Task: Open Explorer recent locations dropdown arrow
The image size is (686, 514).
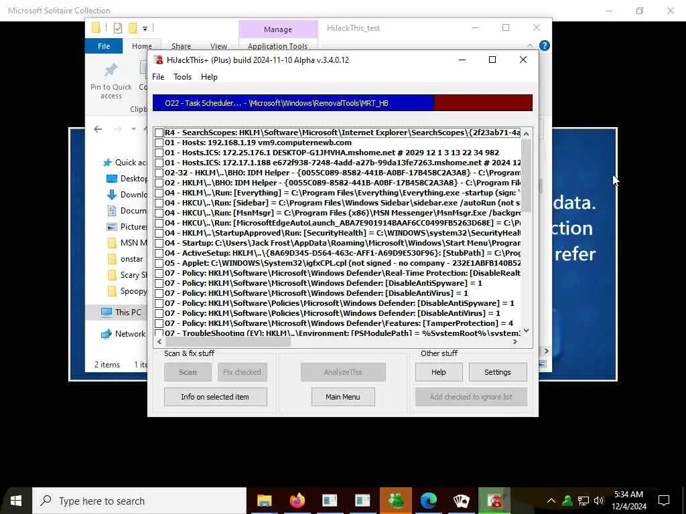Action: 133,129
